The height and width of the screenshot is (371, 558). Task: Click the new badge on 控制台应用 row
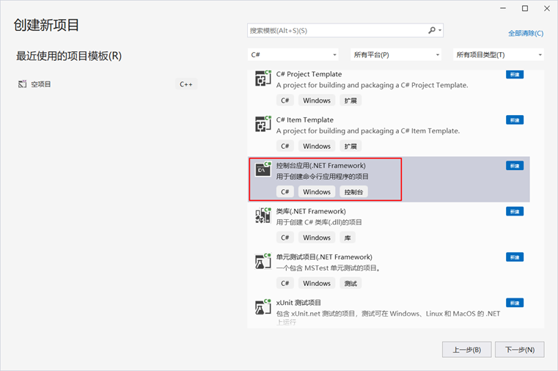515,166
